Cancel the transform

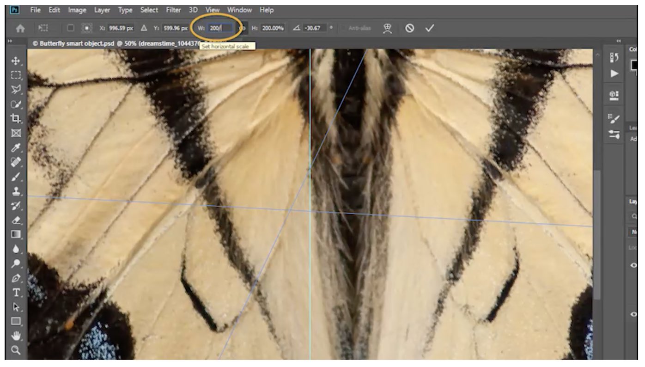409,28
